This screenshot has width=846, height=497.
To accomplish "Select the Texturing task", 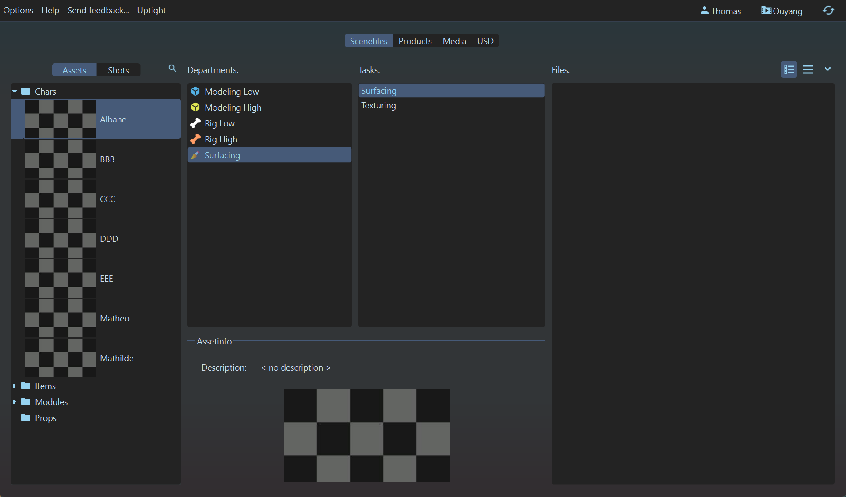I will tap(378, 105).
